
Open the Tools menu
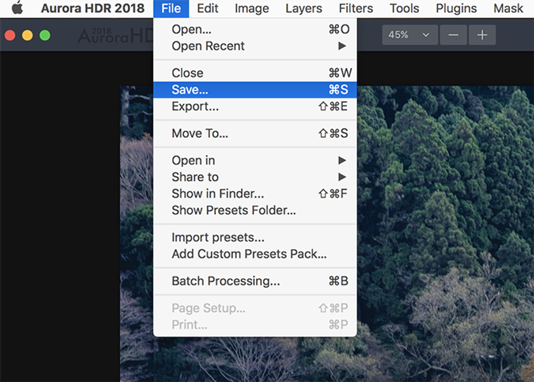tap(404, 8)
